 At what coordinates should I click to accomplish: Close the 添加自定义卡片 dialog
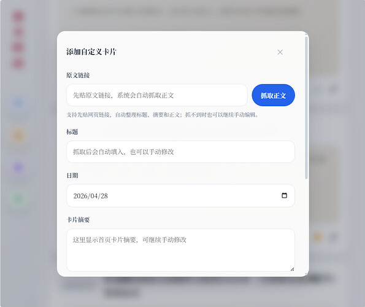tap(280, 52)
